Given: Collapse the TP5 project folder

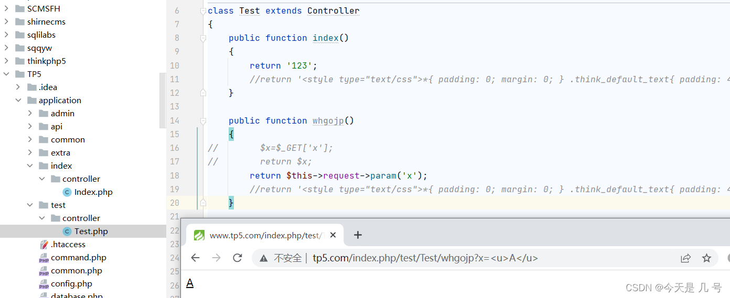Looking at the screenshot, I should 6,74.
